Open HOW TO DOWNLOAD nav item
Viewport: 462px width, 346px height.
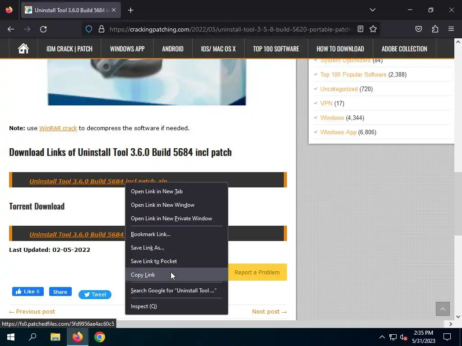click(340, 49)
